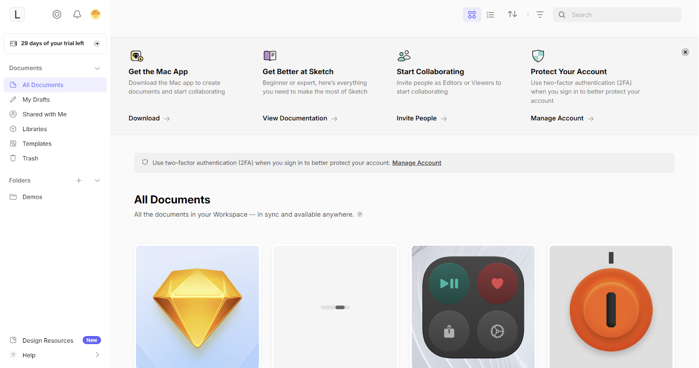Open the notifications bell
Image resolution: width=699 pixels, height=368 pixels.
pyautogui.click(x=77, y=14)
